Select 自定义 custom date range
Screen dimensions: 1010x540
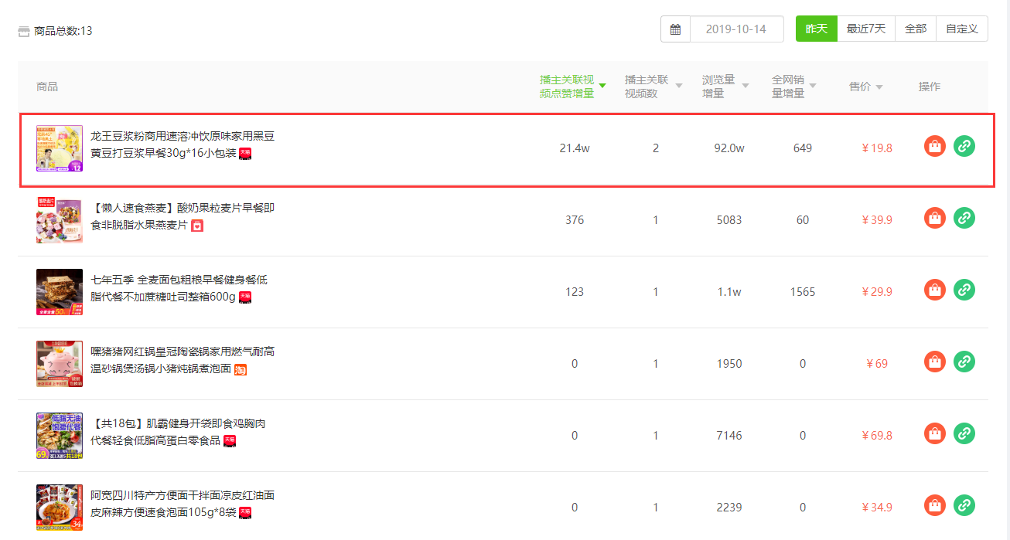pos(962,29)
